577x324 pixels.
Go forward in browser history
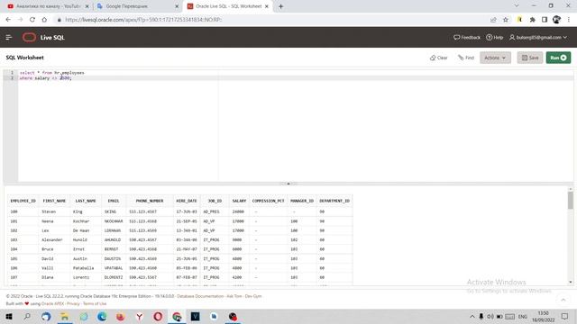tap(20, 20)
